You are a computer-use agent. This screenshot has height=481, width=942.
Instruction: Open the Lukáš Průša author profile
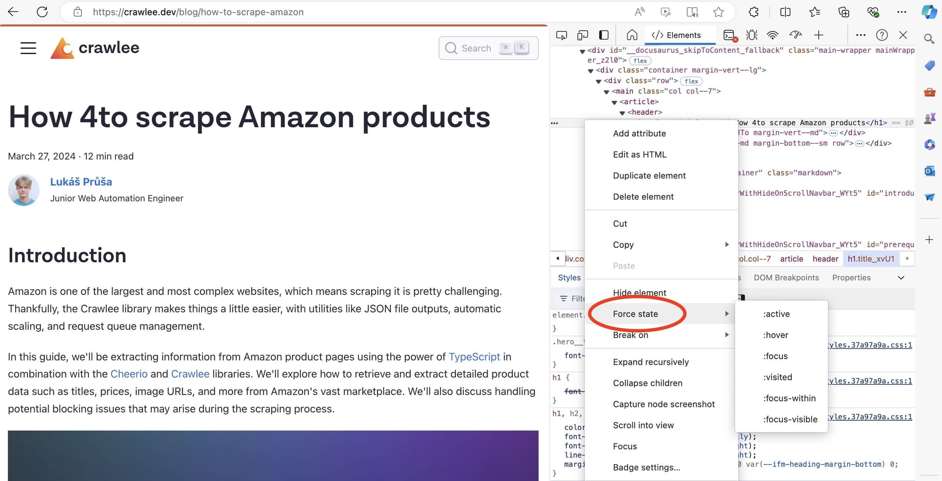point(81,182)
